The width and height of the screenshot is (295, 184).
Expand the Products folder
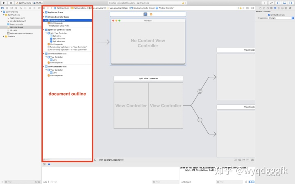click(x=4, y=36)
